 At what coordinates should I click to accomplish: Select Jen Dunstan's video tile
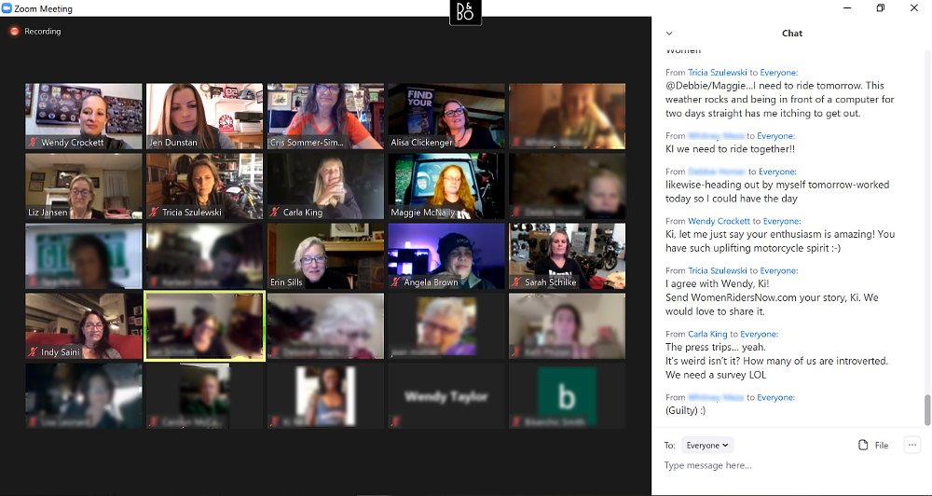tap(204, 116)
